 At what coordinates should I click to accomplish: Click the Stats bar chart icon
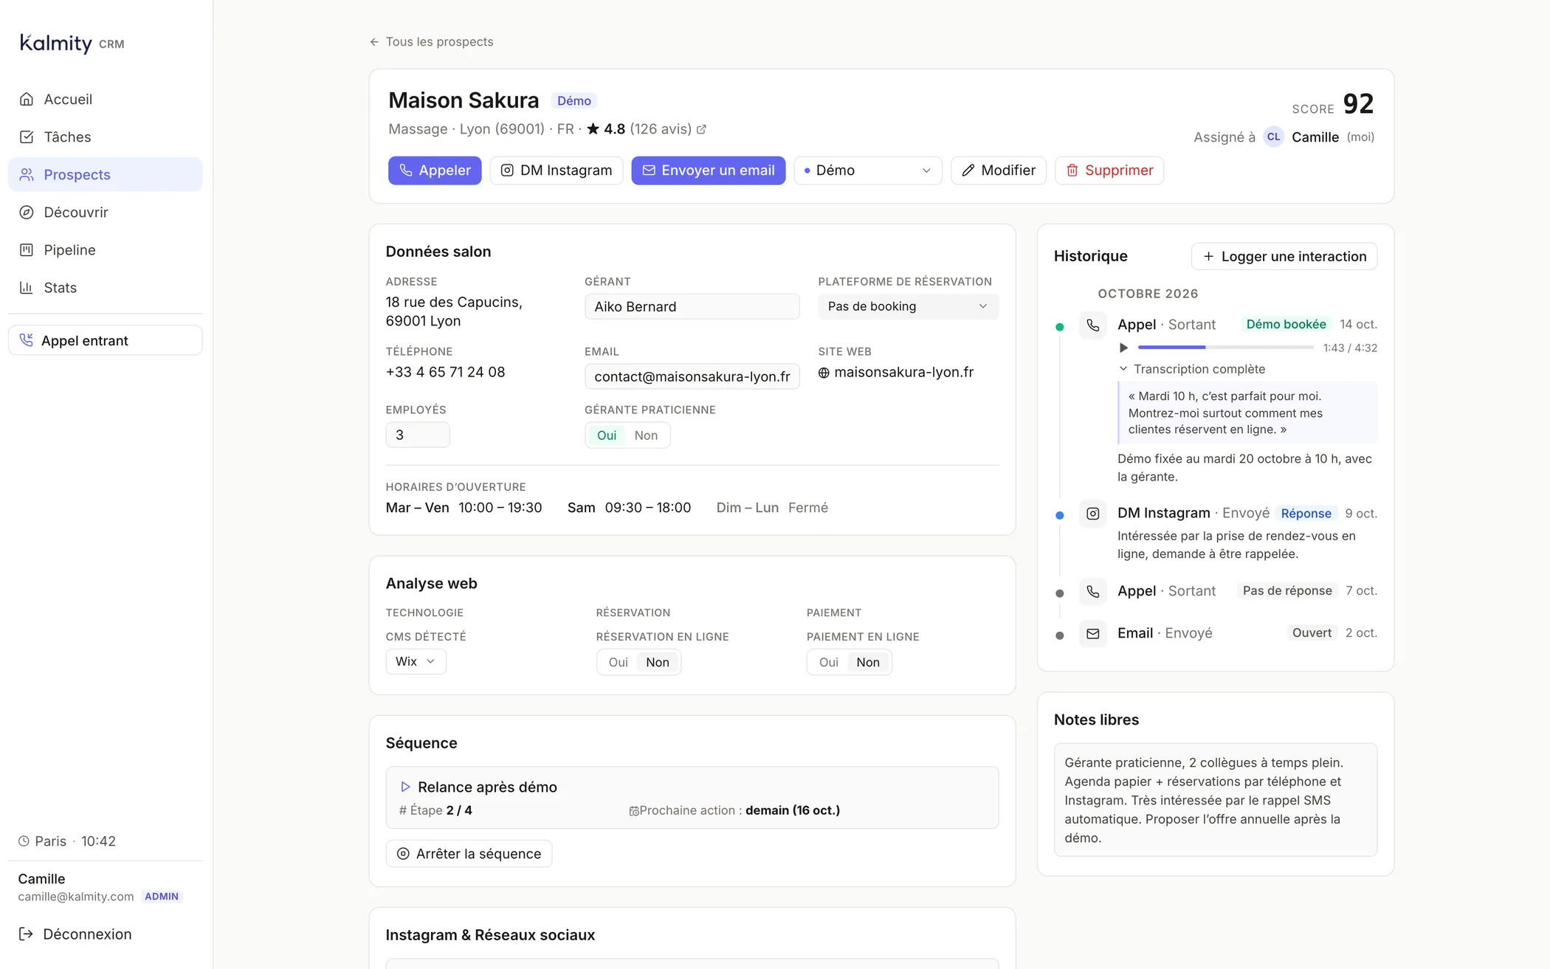coord(27,287)
